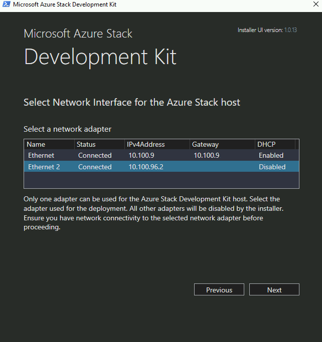
Task: Click the 10.100.96.2 IPv4 address cell
Action: click(x=146, y=167)
